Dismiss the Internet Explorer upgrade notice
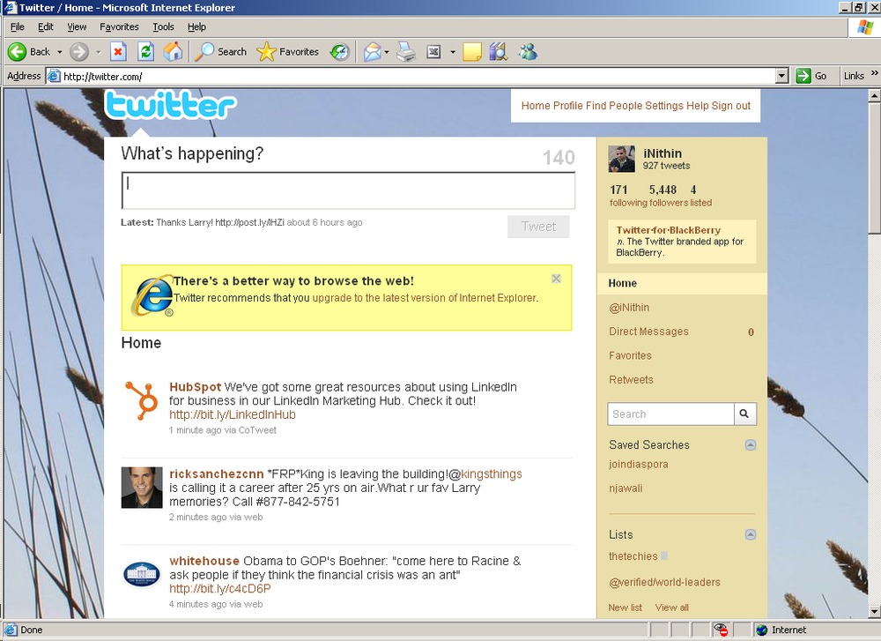Viewport: 881px width, 641px height. (556, 279)
